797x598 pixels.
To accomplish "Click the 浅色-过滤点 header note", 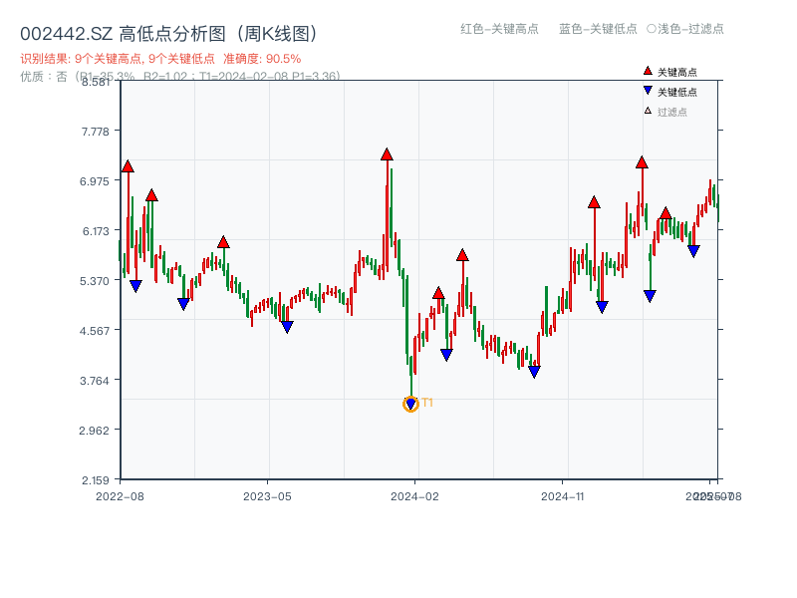I will [685, 29].
